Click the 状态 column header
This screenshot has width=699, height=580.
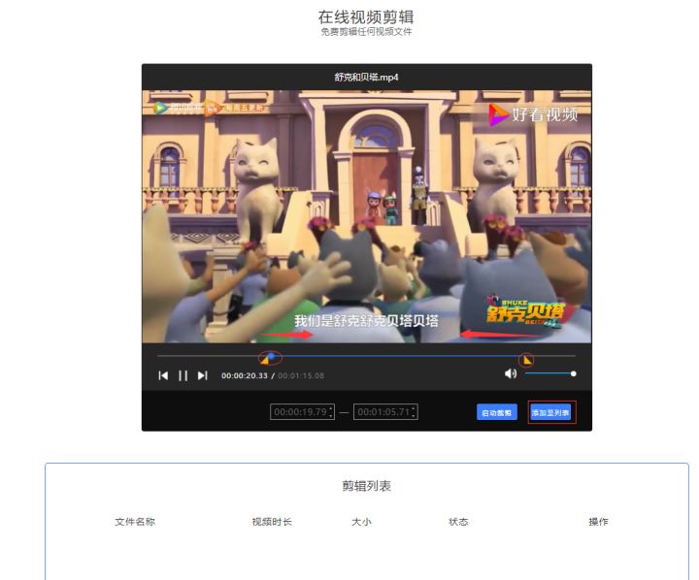458,522
